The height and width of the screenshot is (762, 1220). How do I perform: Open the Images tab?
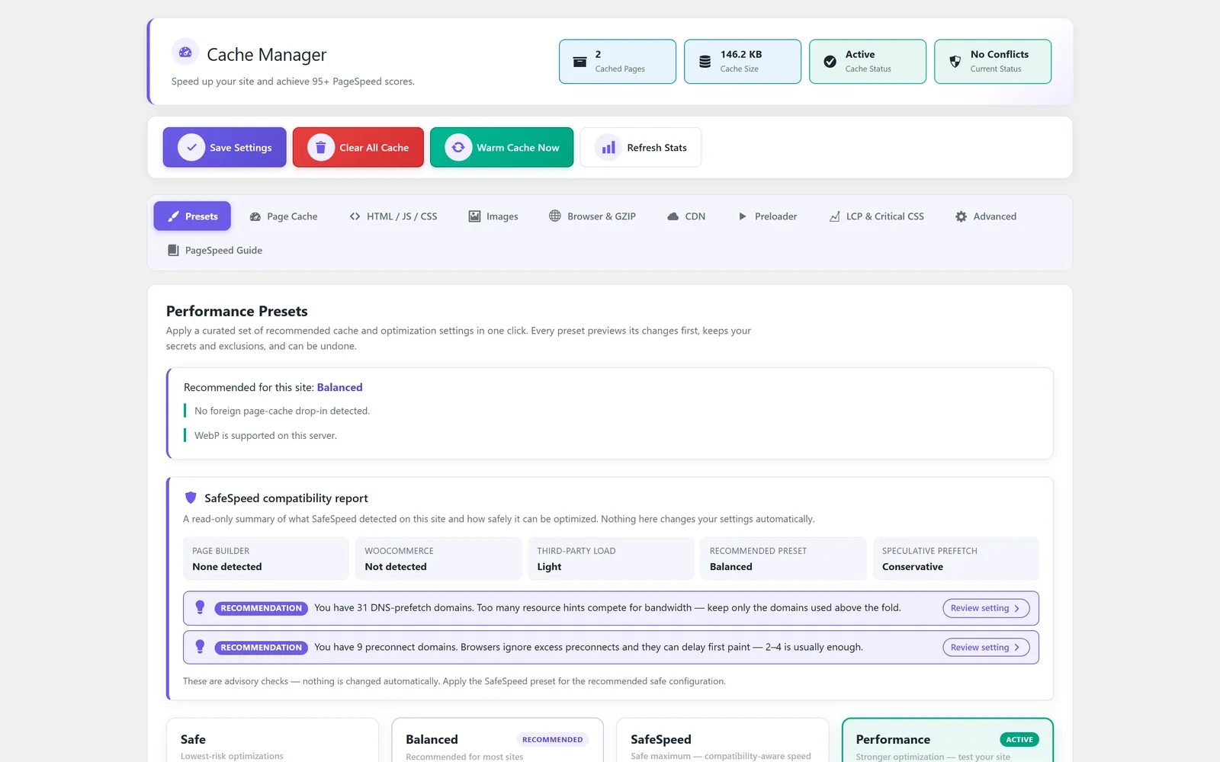493,216
